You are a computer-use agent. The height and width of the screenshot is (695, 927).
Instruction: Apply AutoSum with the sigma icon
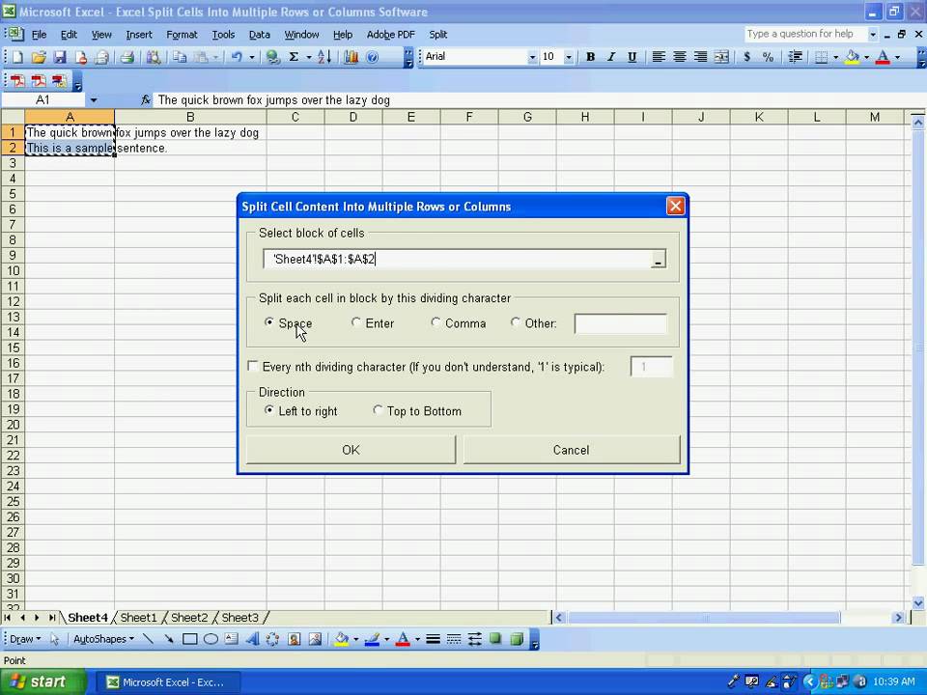[x=294, y=57]
